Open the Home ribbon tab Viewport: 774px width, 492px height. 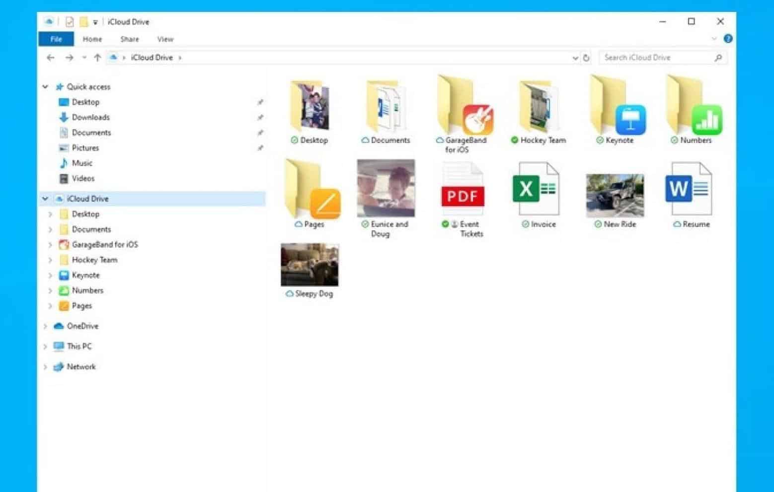tap(92, 39)
